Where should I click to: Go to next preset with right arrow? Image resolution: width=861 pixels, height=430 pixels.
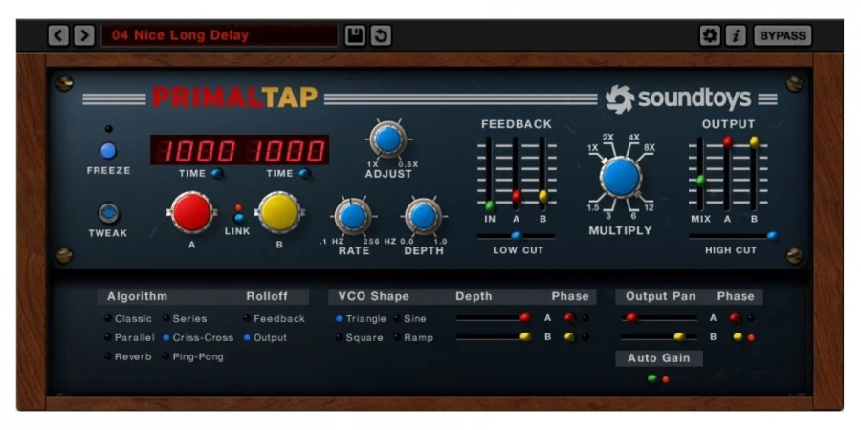(x=83, y=35)
